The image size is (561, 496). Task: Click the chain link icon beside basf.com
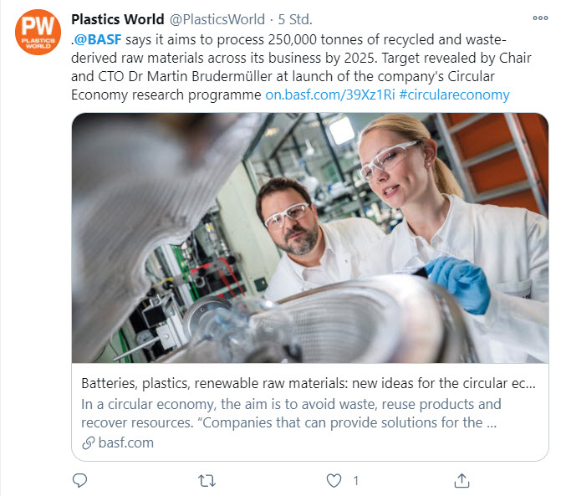point(89,443)
